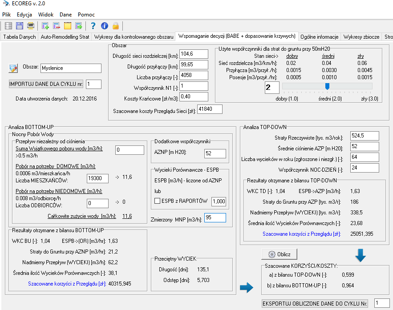This screenshot has width=393, height=310.
Task: Click the Oblicz button
Action: 279,254
